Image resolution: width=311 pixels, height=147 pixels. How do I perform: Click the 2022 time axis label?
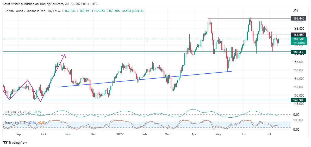[120, 134]
